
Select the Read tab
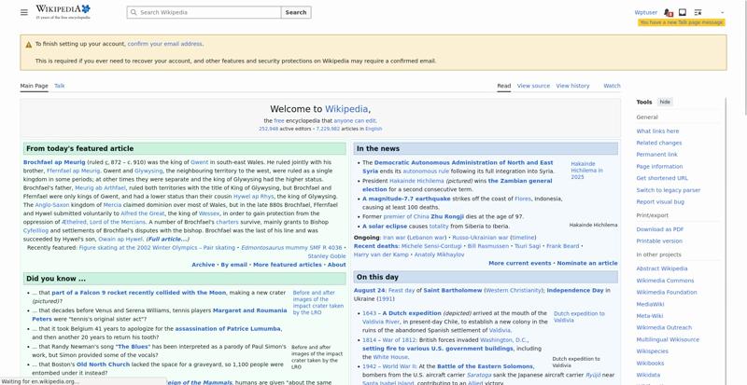(504, 86)
